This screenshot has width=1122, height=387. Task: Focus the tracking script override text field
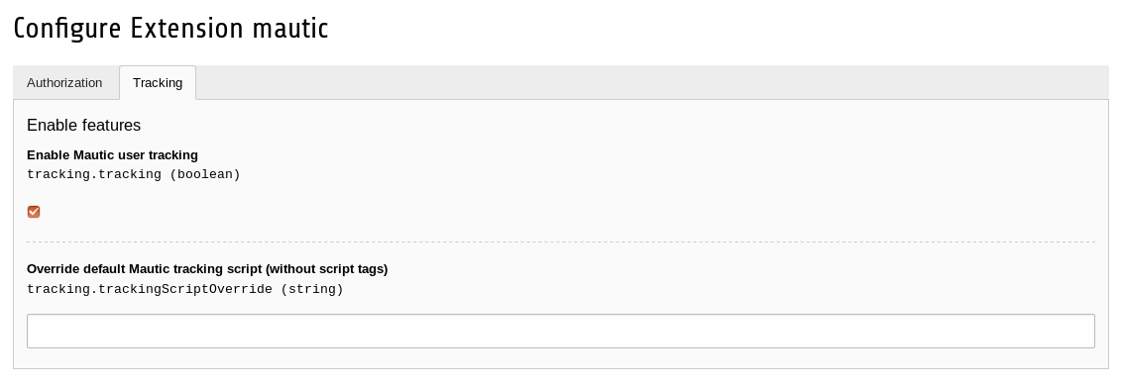click(x=560, y=332)
